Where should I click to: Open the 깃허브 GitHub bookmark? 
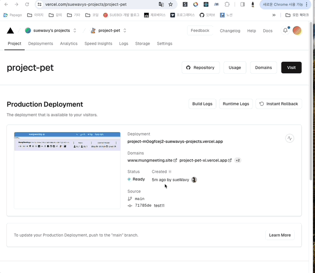(x=207, y=15)
